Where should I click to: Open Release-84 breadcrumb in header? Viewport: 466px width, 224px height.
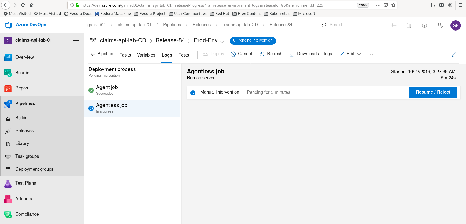pyautogui.click(x=281, y=25)
